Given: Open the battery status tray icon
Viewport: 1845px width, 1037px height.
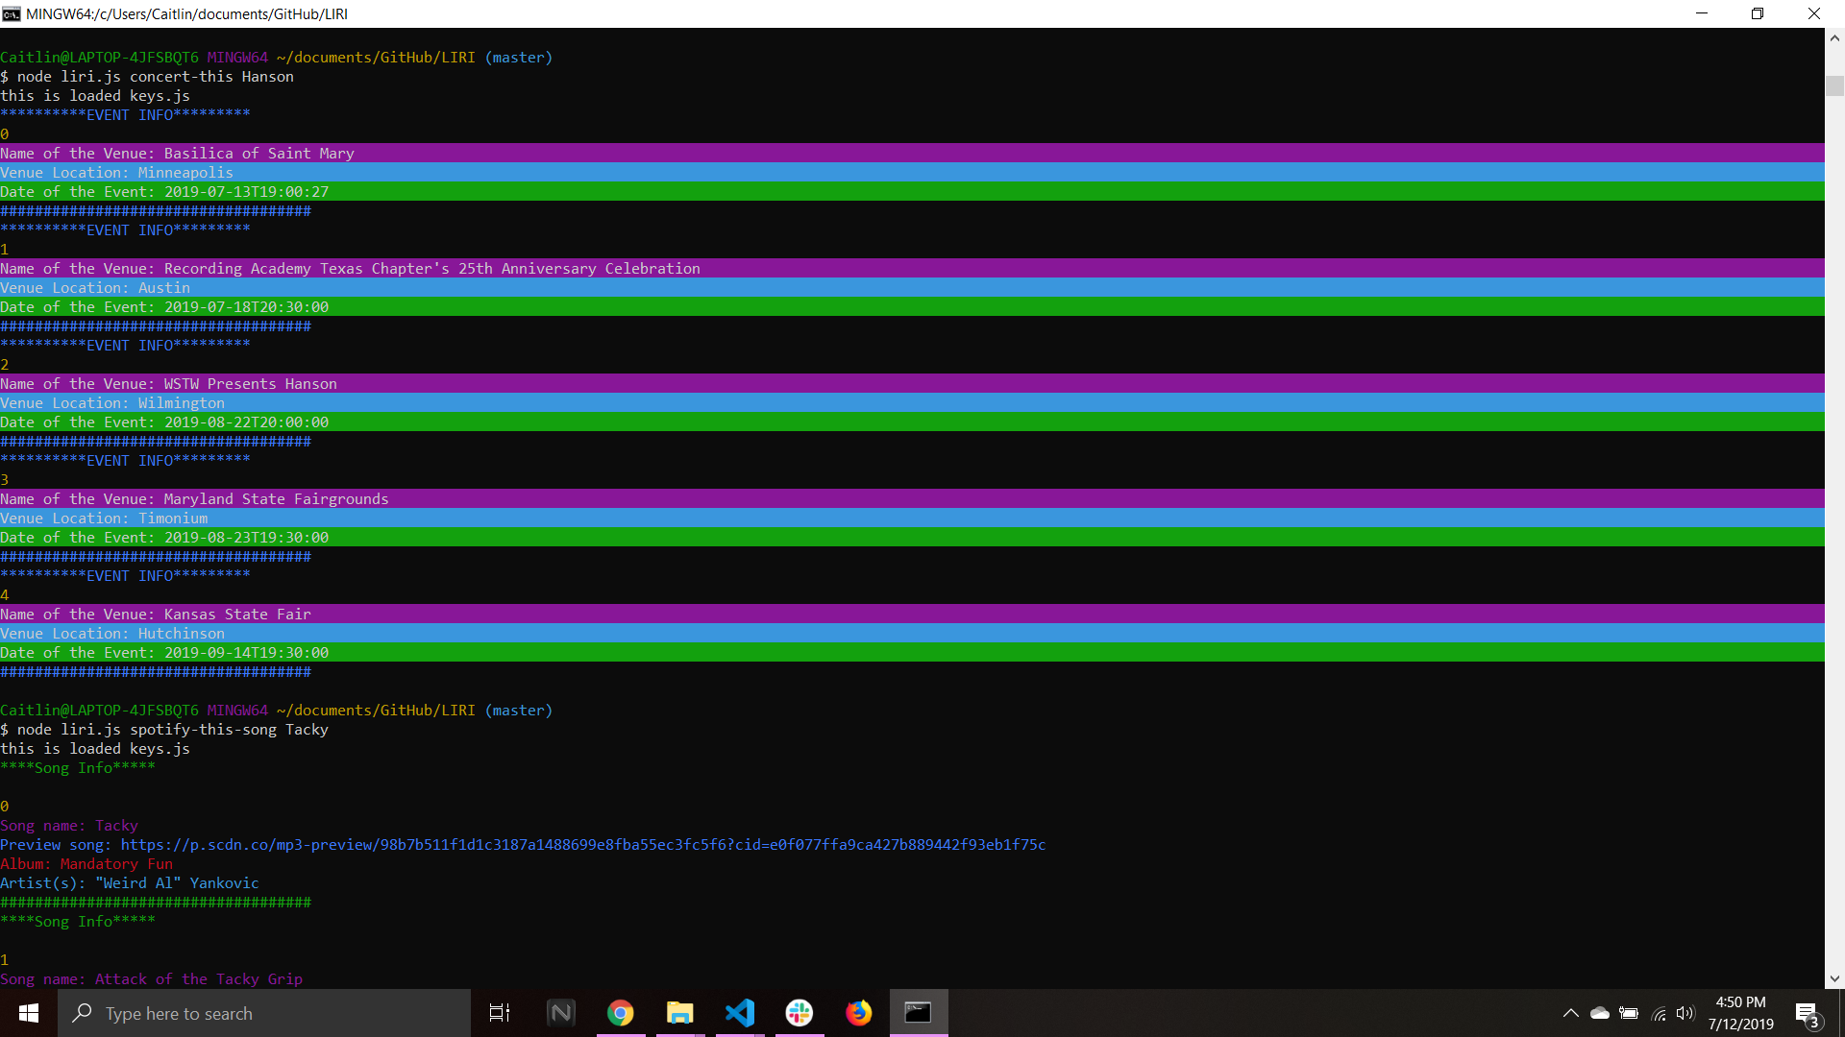Looking at the screenshot, I should point(1629,1013).
